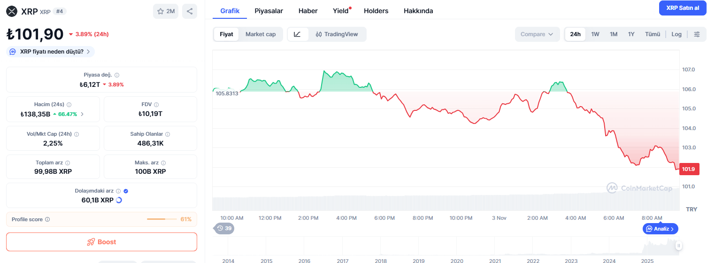Viewport: 707px width, 263px height.
Task: Select the 1Y time range
Action: 631,34
